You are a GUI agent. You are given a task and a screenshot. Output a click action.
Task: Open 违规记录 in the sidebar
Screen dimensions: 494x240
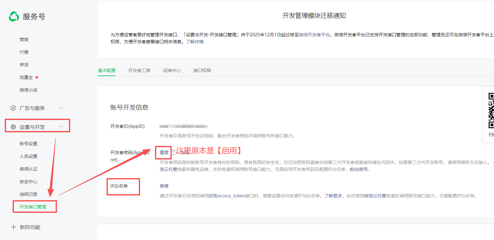28,194
